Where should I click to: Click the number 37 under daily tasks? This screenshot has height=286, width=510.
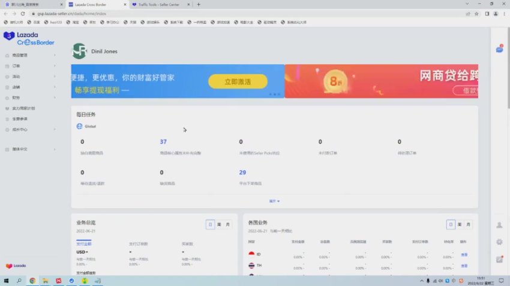click(x=163, y=142)
